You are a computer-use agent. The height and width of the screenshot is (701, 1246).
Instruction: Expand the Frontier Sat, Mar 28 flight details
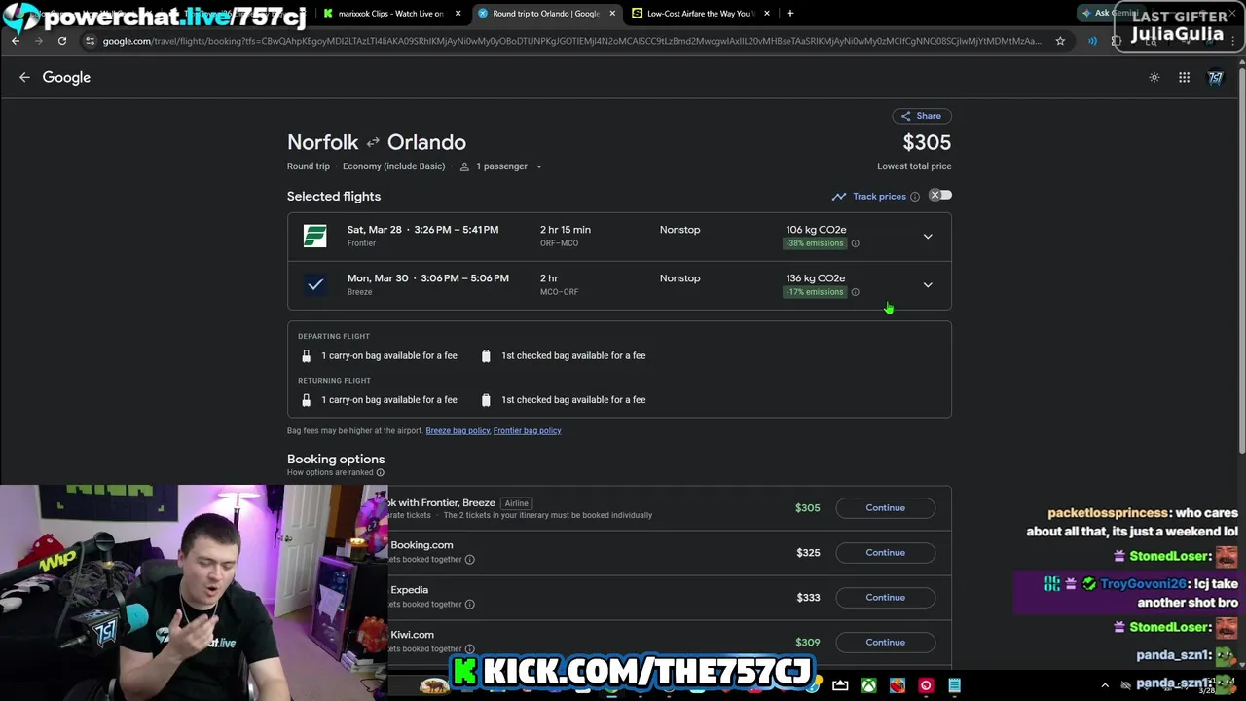928,236
